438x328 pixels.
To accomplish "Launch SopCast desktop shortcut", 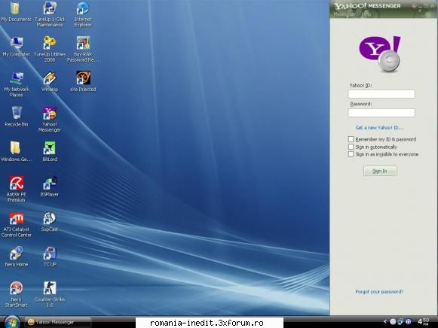I will [x=50, y=222].
